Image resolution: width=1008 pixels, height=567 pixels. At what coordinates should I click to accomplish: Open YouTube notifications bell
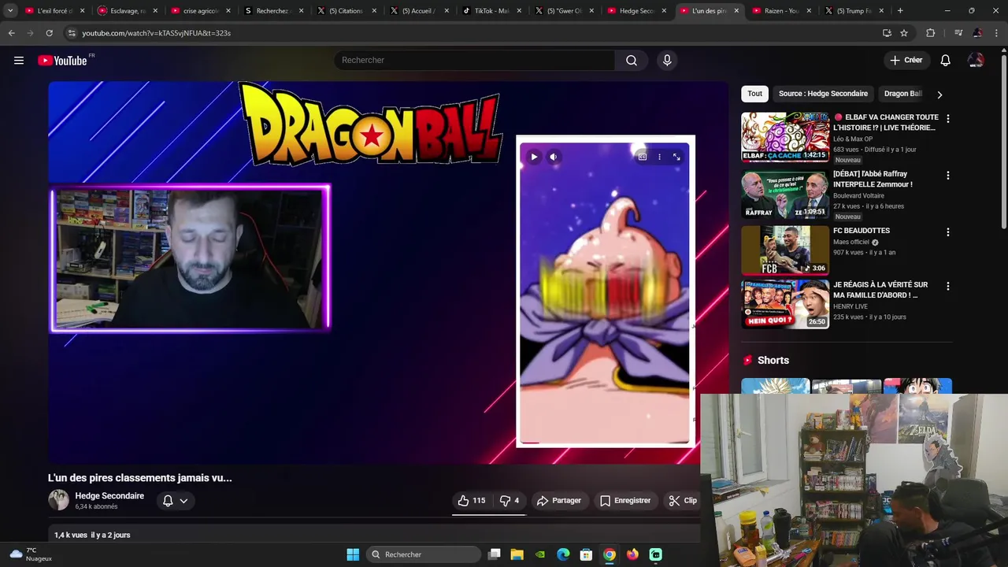coord(946,61)
